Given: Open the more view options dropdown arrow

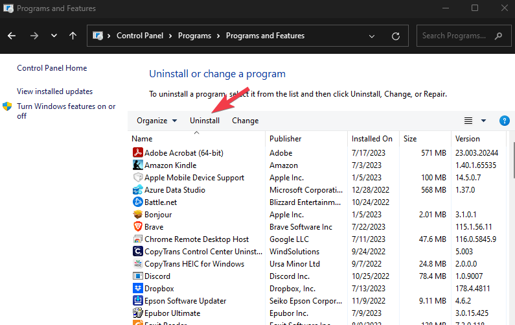Looking at the screenshot, I should [x=483, y=121].
